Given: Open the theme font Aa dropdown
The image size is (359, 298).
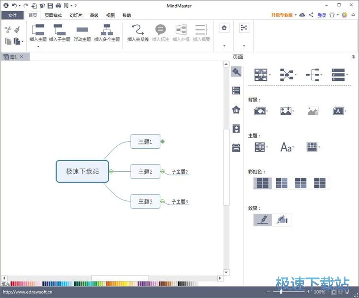Looking at the screenshot, I should [287, 147].
